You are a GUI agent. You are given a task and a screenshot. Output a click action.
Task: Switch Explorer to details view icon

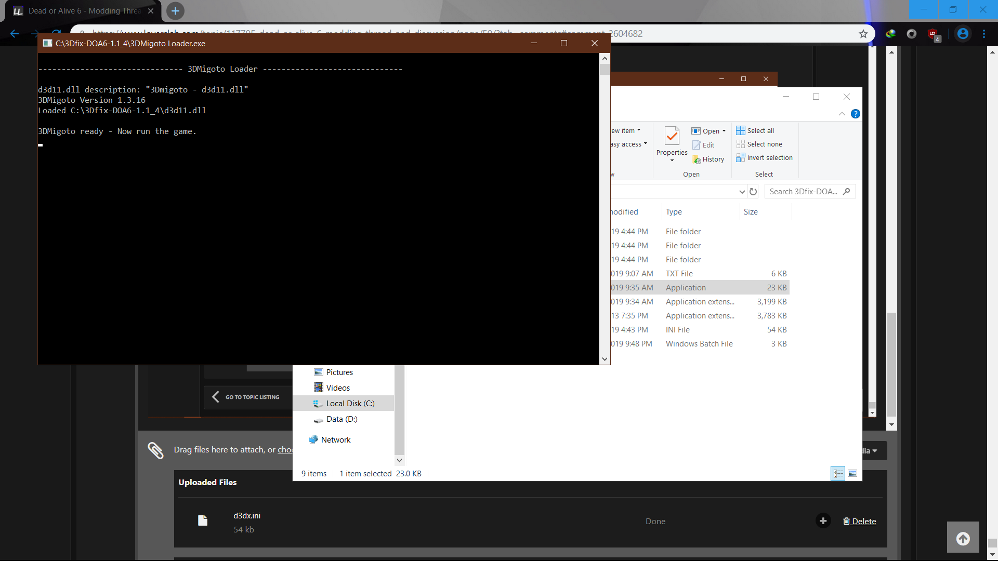click(838, 474)
